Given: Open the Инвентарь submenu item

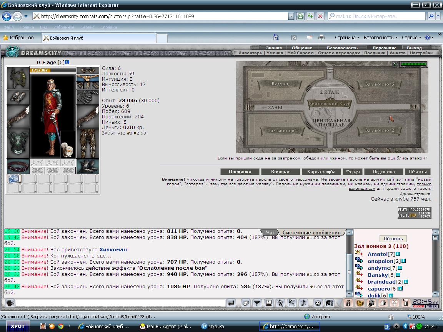Looking at the screenshot, I should (x=250, y=53).
